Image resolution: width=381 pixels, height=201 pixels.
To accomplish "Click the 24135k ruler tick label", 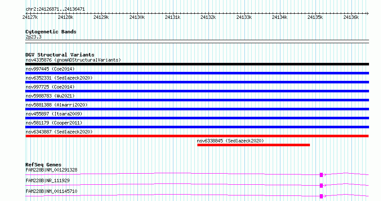I will click(315, 17).
